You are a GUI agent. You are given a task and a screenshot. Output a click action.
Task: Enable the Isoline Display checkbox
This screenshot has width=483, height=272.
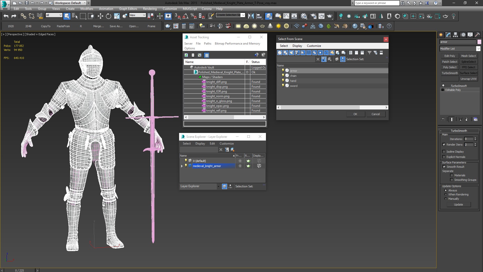coord(444,152)
